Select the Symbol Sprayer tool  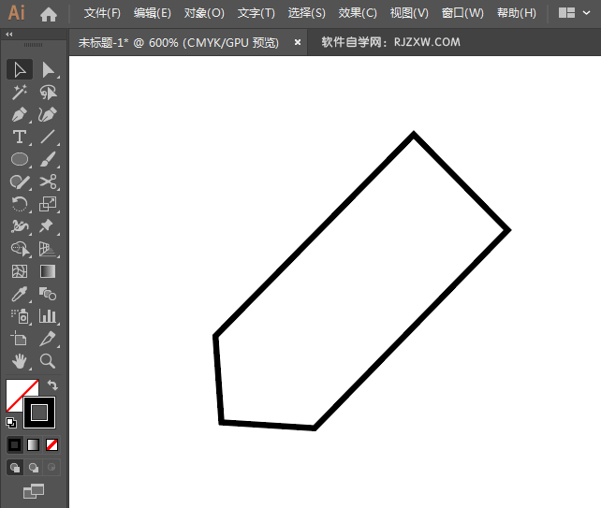20,316
